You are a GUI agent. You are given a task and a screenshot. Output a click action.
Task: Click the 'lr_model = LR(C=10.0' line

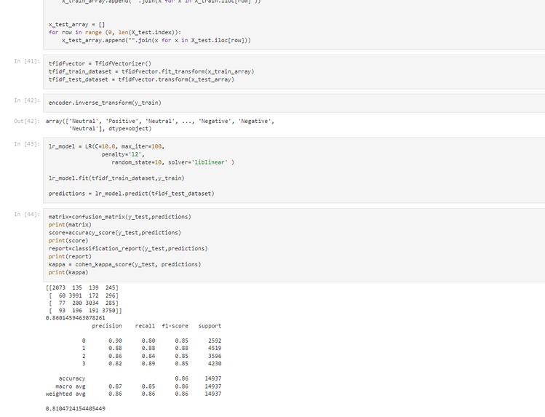[x=106, y=147]
